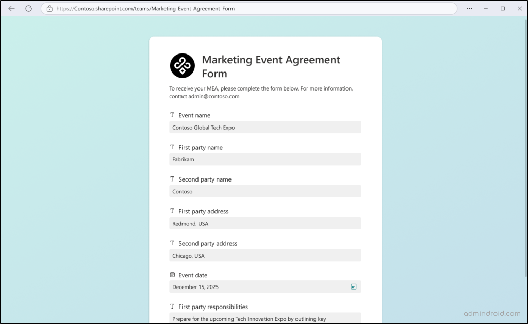Open the date picker in the Event date field
The width and height of the screenshot is (528, 324).
pyautogui.click(x=354, y=286)
